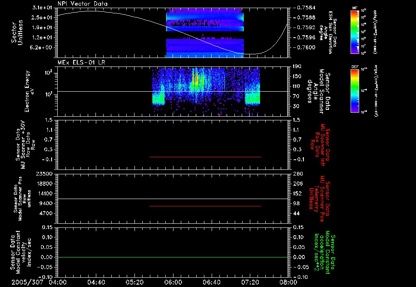
Task: Click the red telemetry trace in Scanner Pos panel
Action: (205, 206)
